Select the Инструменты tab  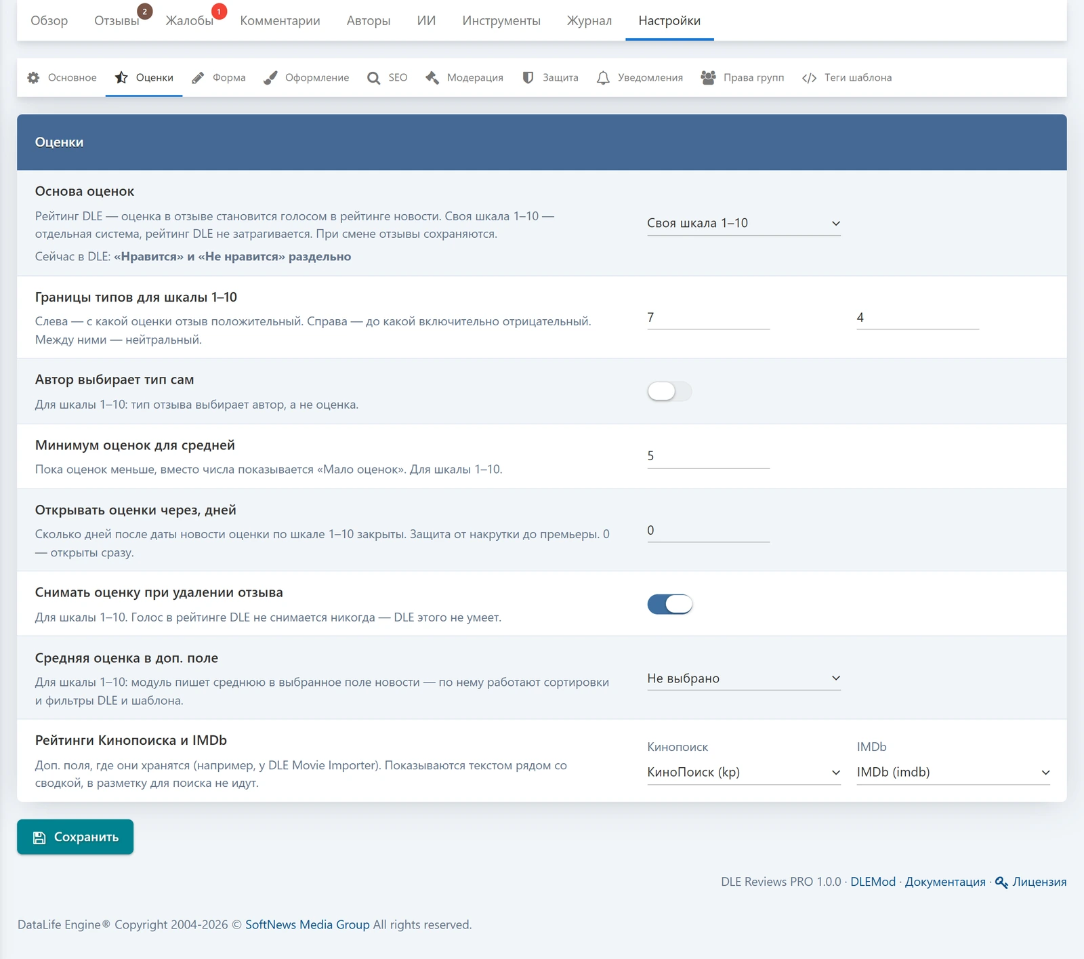pyautogui.click(x=501, y=20)
